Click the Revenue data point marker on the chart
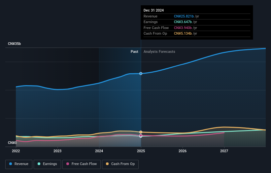Image resolution: width=271 pixels, height=173 pixels. (141, 74)
